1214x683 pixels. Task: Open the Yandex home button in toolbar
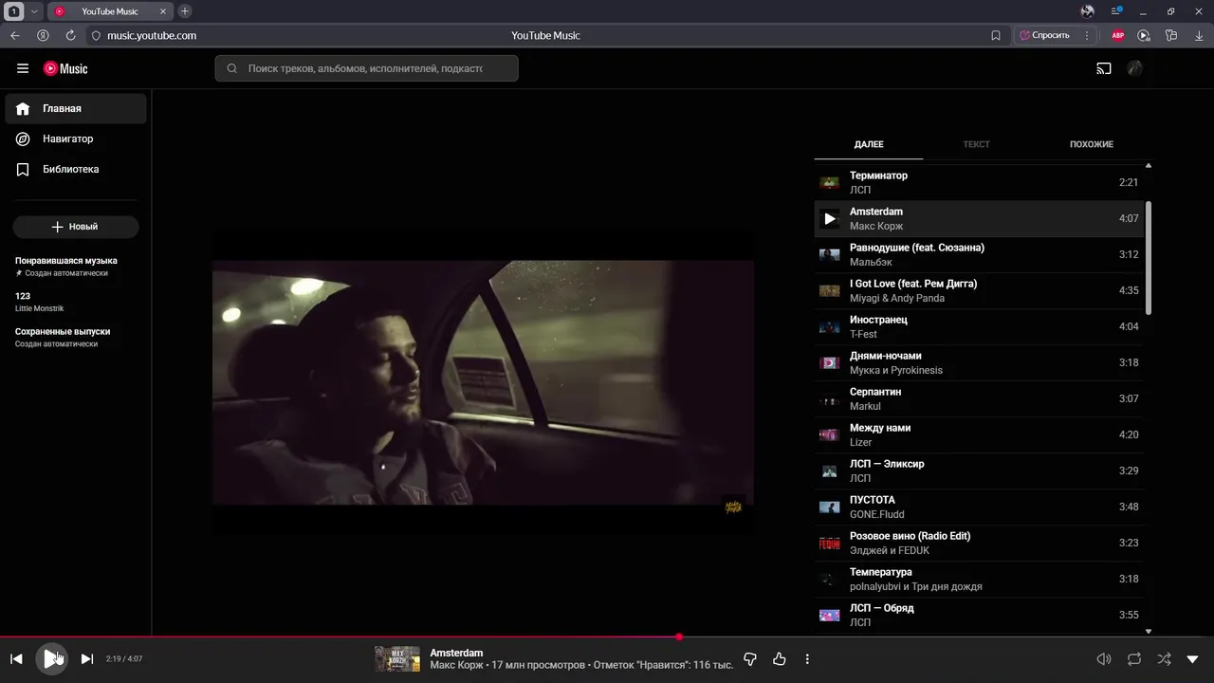pyautogui.click(x=43, y=35)
